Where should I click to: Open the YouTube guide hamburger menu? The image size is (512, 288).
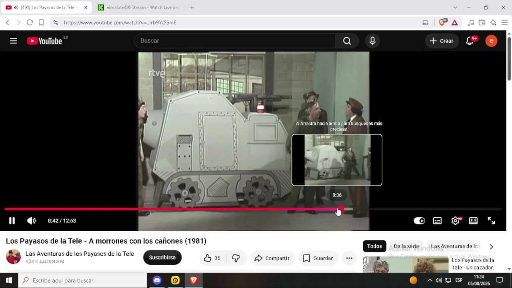pos(13,41)
